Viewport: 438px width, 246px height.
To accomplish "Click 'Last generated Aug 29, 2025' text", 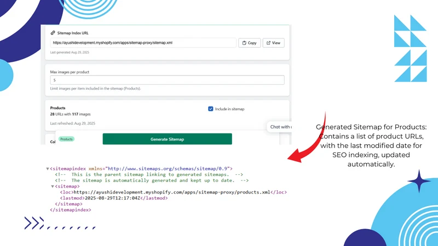I will coord(70,52).
